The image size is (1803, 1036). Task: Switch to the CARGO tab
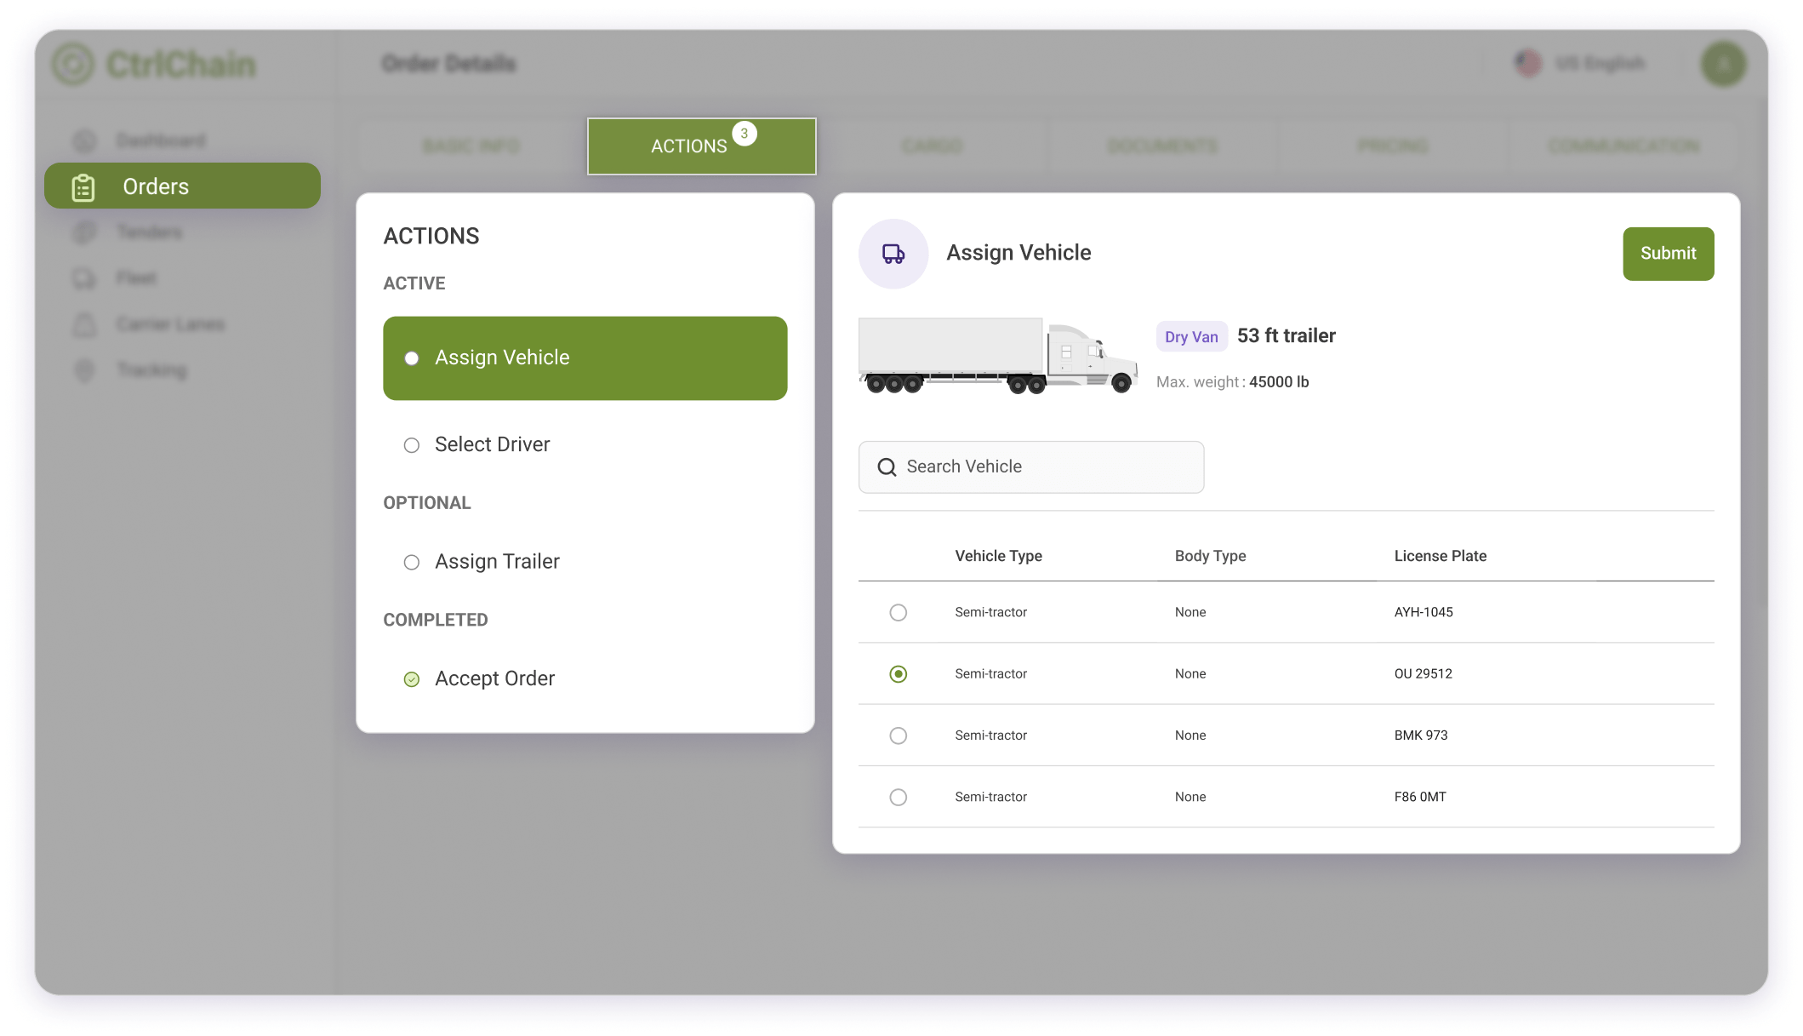[932, 146]
